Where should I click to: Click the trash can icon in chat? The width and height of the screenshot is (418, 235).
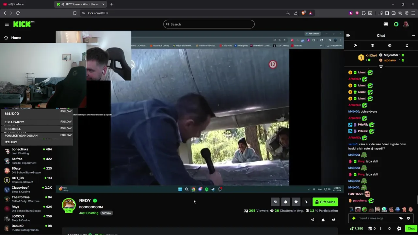372,46
